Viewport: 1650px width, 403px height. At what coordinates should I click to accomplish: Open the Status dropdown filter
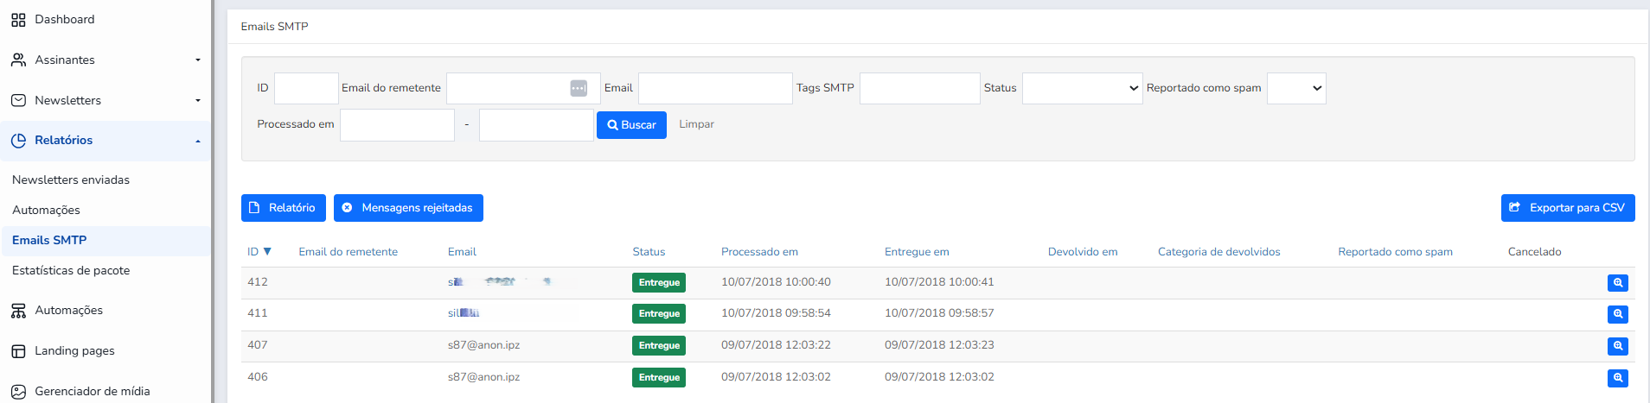[1082, 88]
